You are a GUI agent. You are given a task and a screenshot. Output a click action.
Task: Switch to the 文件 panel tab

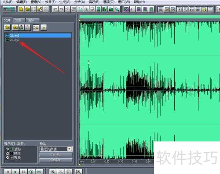(x=7, y=20)
